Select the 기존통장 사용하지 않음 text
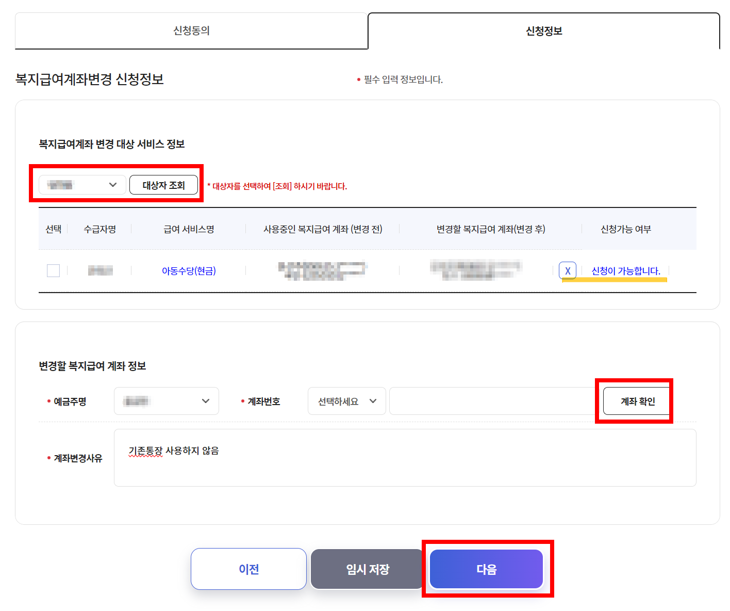 click(173, 450)
